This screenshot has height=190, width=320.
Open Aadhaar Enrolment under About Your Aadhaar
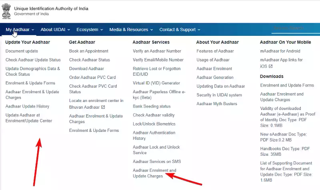[x=214, y=69]
